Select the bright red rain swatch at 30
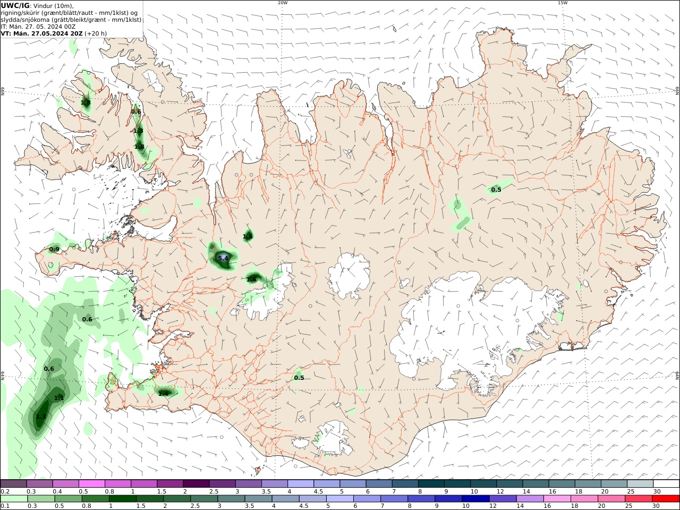The width and height of the screenshot is (680, 510). coord(665,498)
